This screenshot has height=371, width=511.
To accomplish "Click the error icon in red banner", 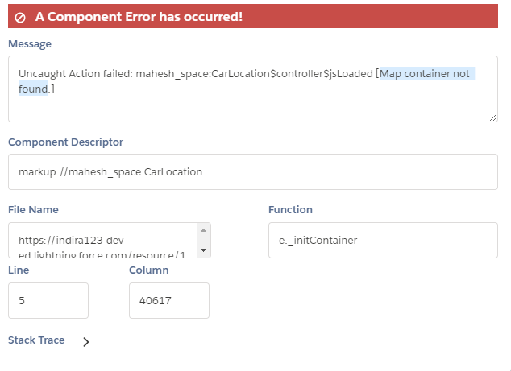I will pyautogui.click(x=20, y=17).
